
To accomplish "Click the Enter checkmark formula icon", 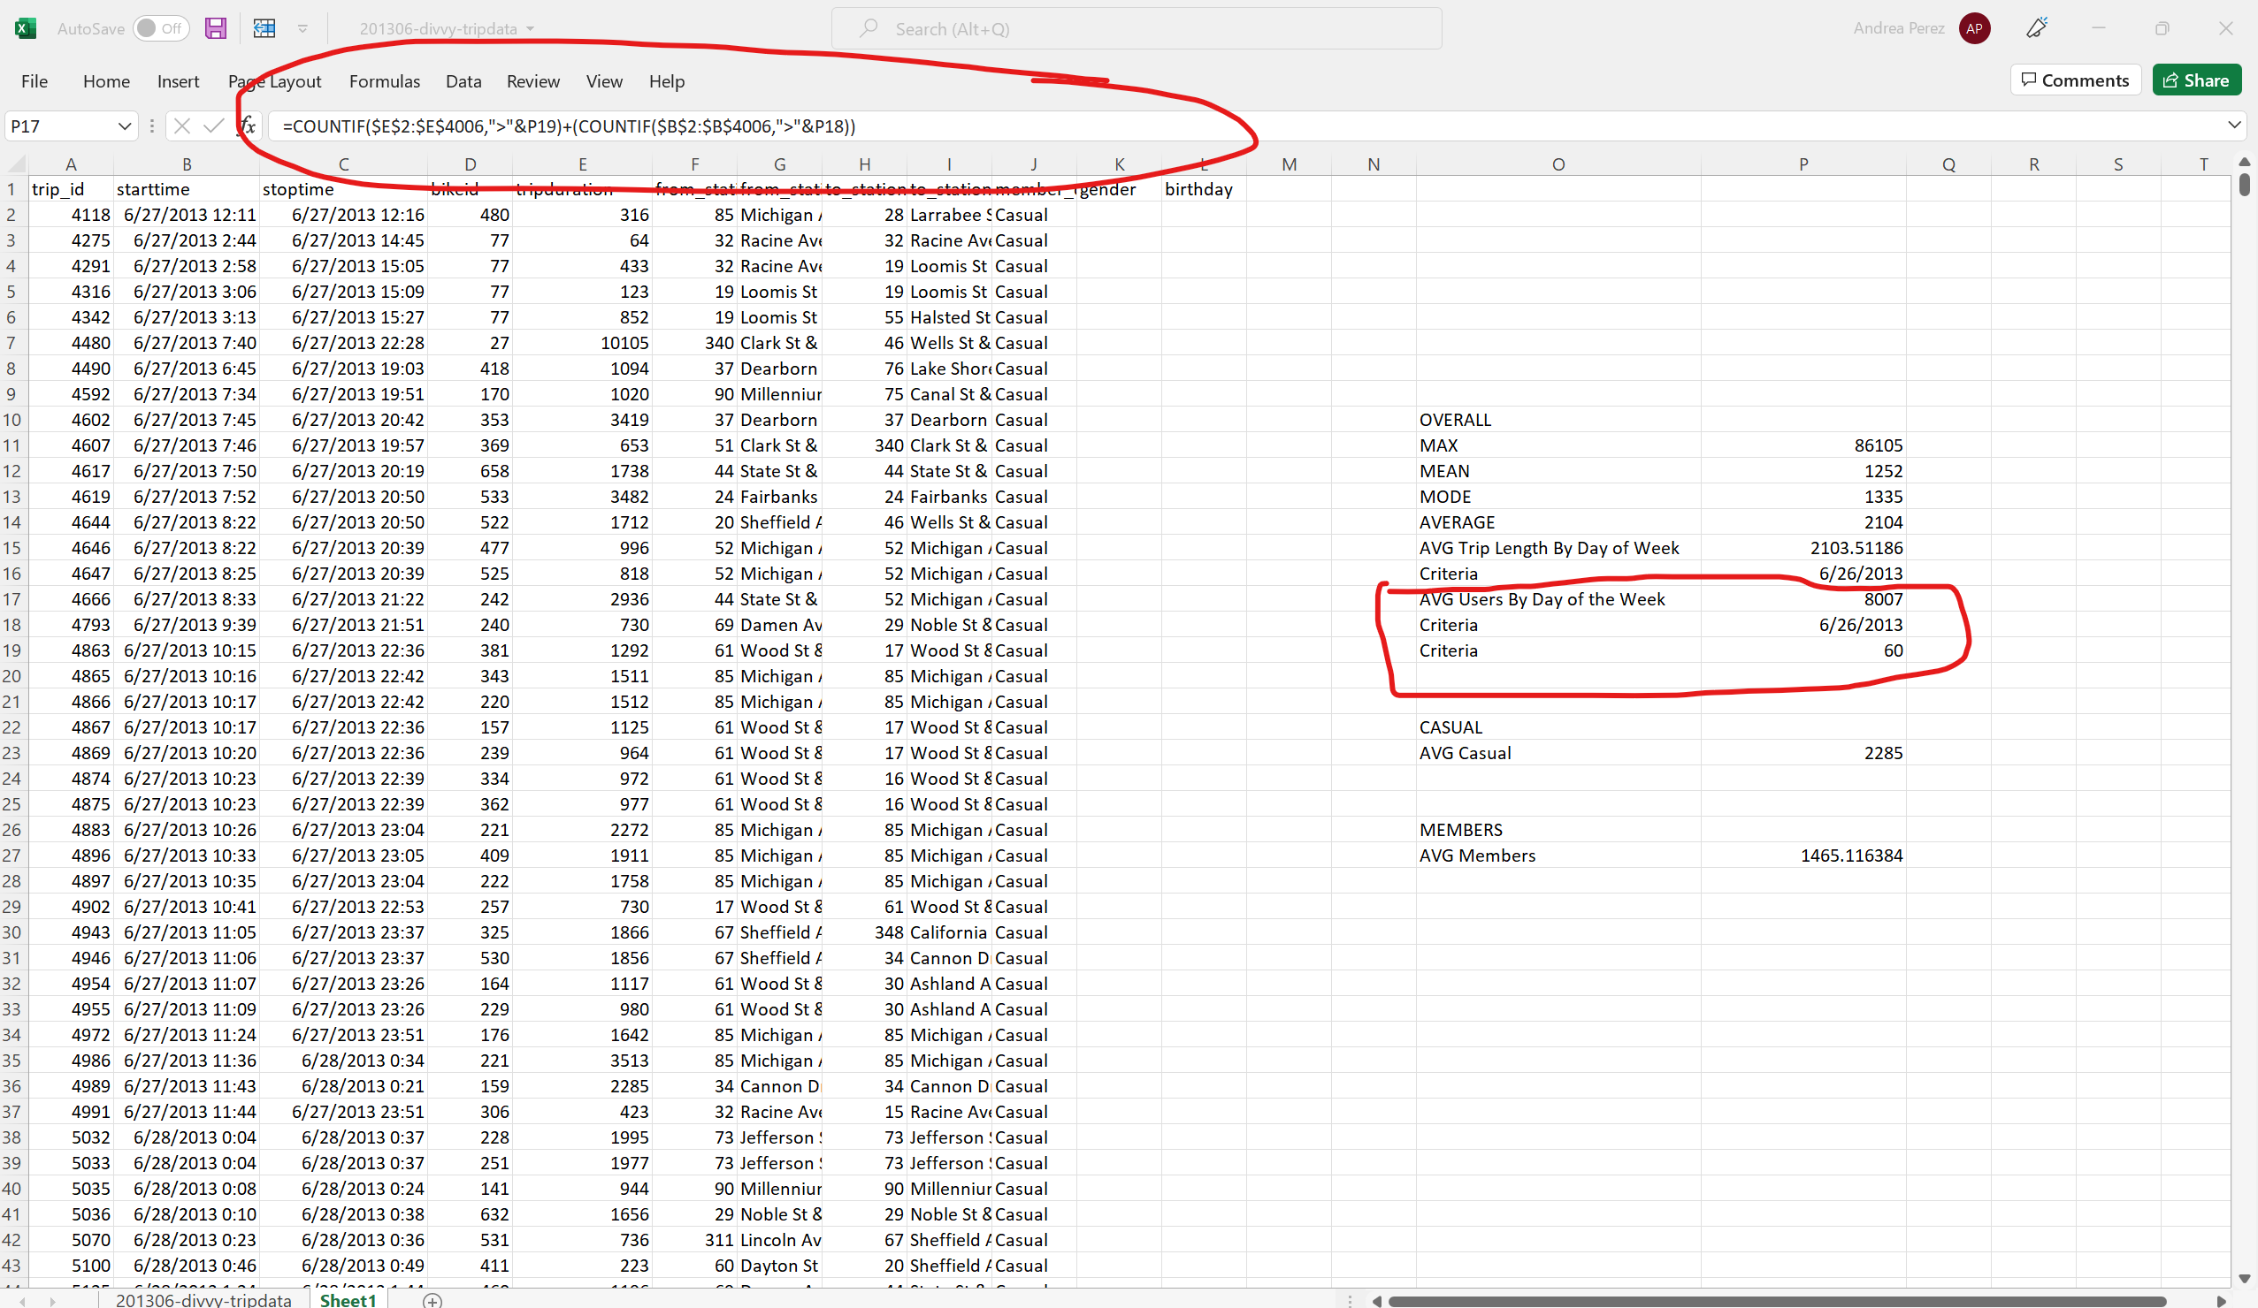I will (x=213, y=126).
